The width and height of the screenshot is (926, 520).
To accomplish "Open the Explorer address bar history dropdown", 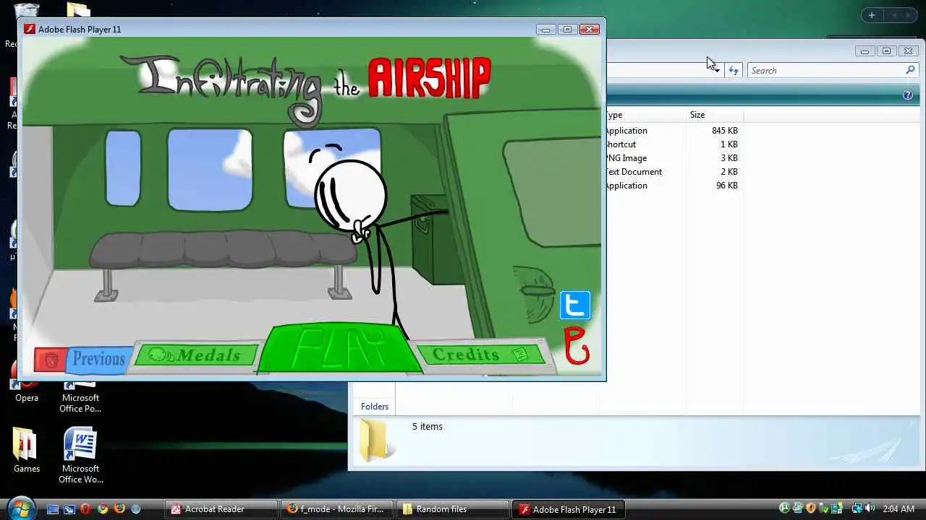I will click(716, 70).
